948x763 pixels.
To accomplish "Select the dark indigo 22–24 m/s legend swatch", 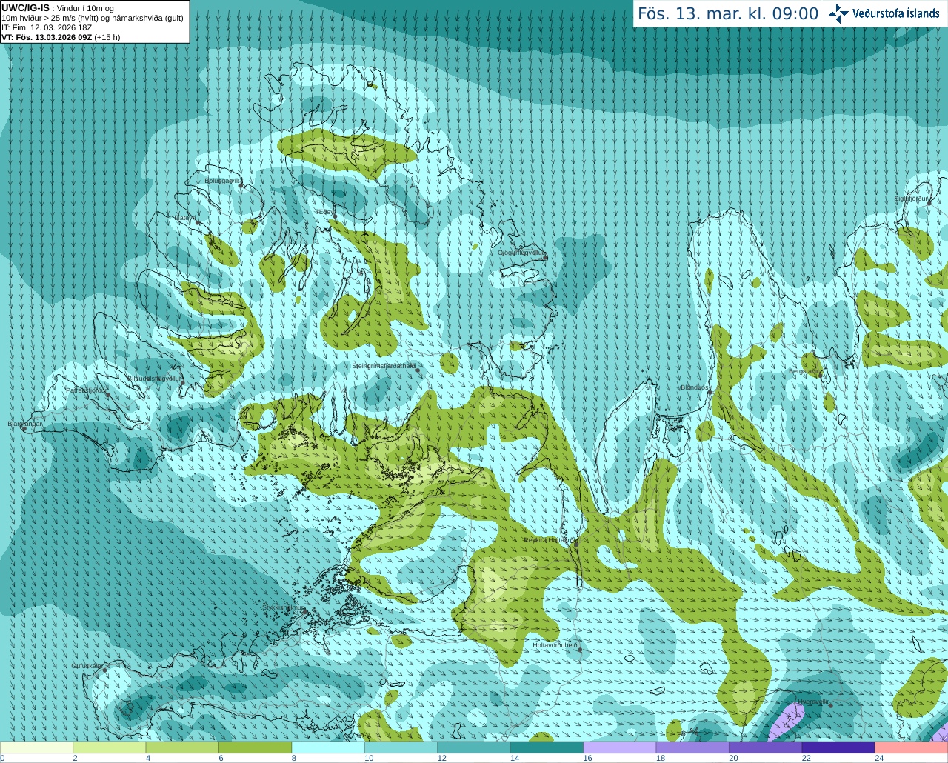I will point(838,747).
